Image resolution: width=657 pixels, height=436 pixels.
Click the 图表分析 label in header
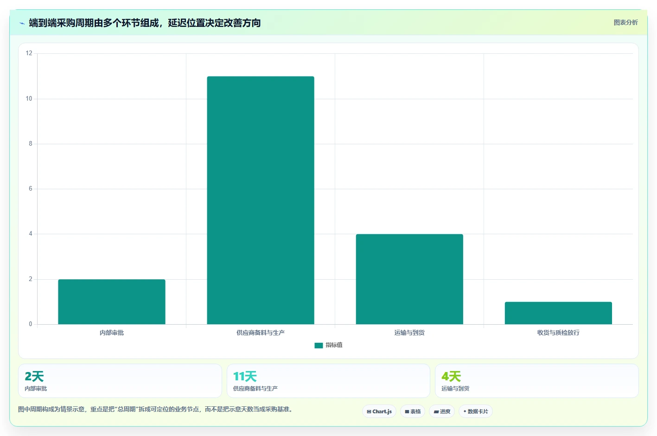625,22
